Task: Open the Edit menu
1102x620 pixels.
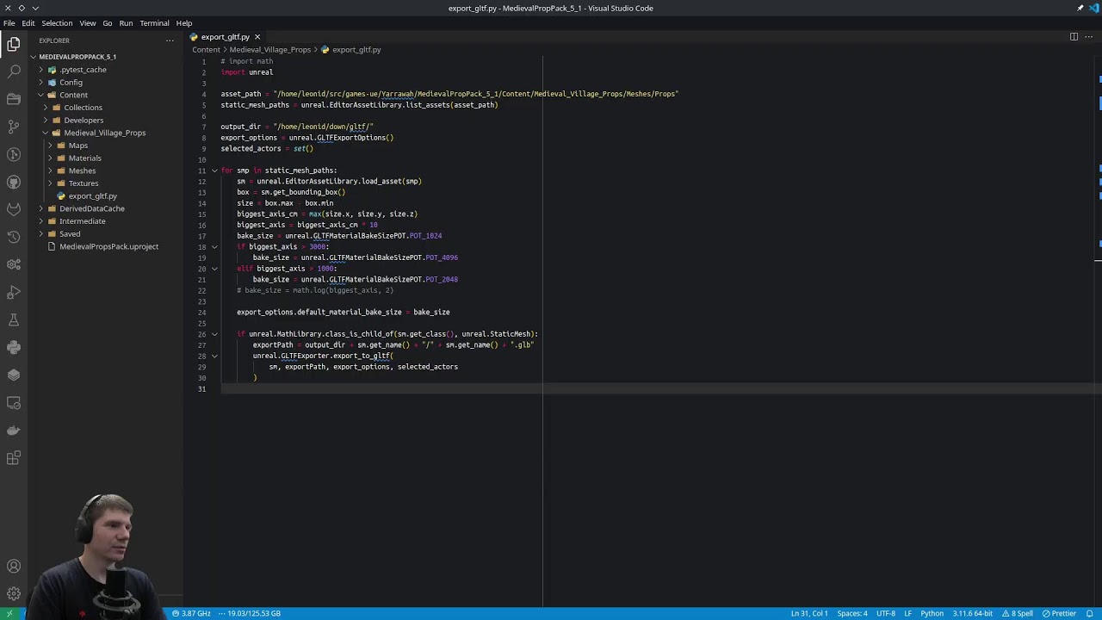Action: click(x=28, y=23)
